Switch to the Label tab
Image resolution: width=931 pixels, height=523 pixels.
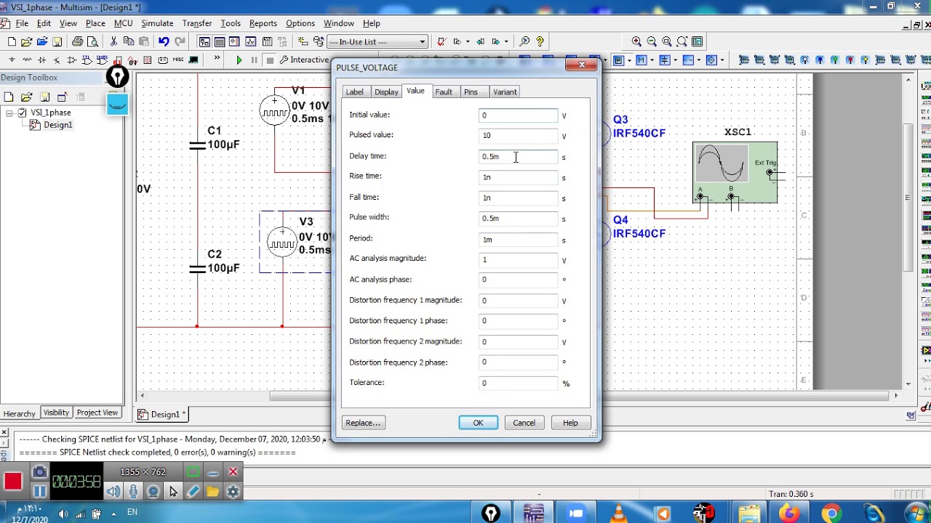coord(354,92)
